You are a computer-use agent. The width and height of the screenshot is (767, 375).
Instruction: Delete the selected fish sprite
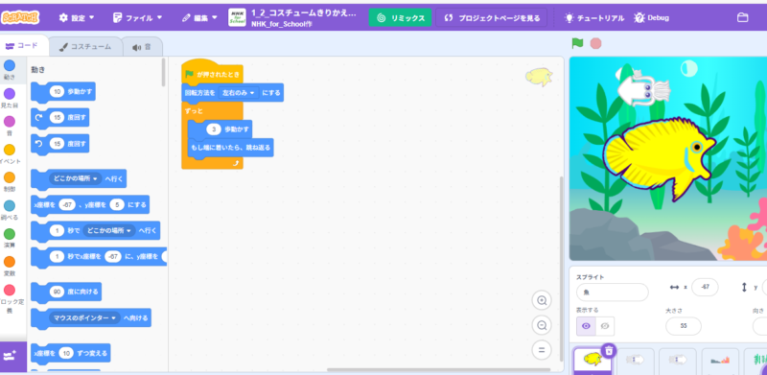[x=609, y=350]
